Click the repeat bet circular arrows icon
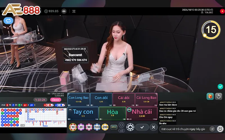Image resolution: width=225 pixels, height=140 pixels. click(121, 125)
